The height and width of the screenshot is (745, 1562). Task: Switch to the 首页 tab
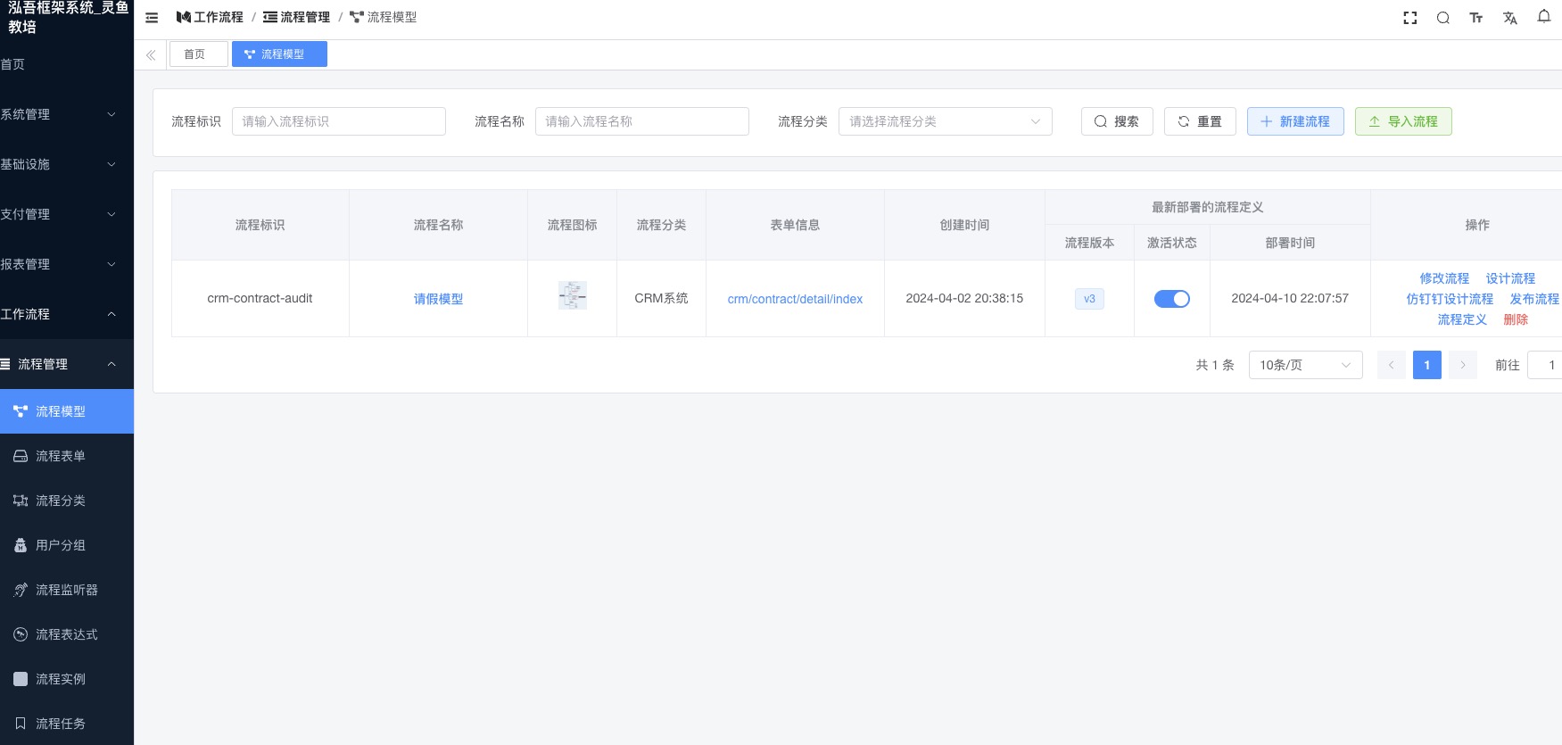(198, 54)
